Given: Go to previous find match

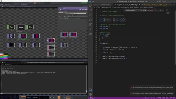Looking at the screenshot, I should 156,10.
